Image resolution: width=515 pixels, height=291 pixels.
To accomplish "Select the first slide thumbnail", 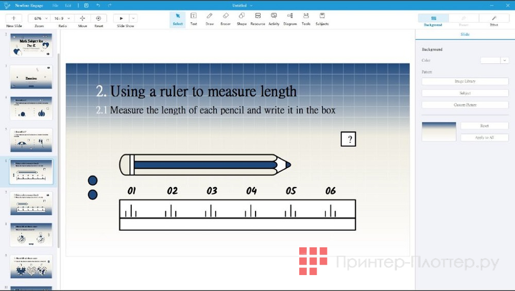I will [31, 46].
